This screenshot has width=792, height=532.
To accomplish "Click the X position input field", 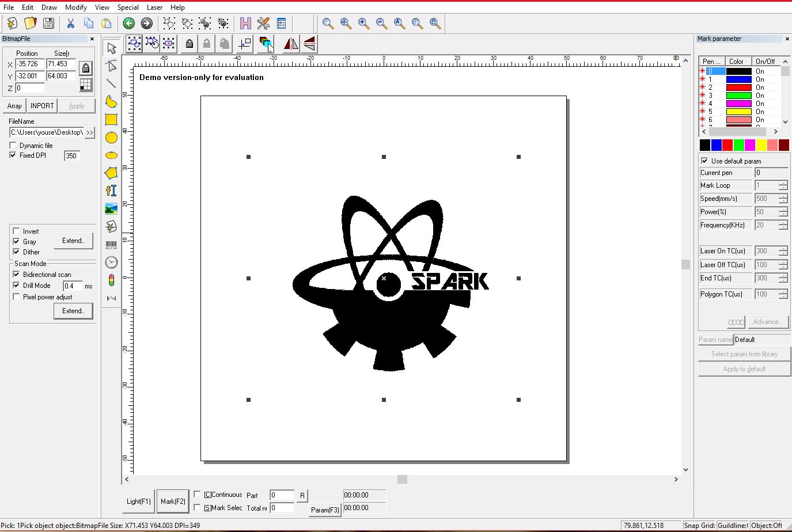I will pyautogui.click(x=30, y=64).
